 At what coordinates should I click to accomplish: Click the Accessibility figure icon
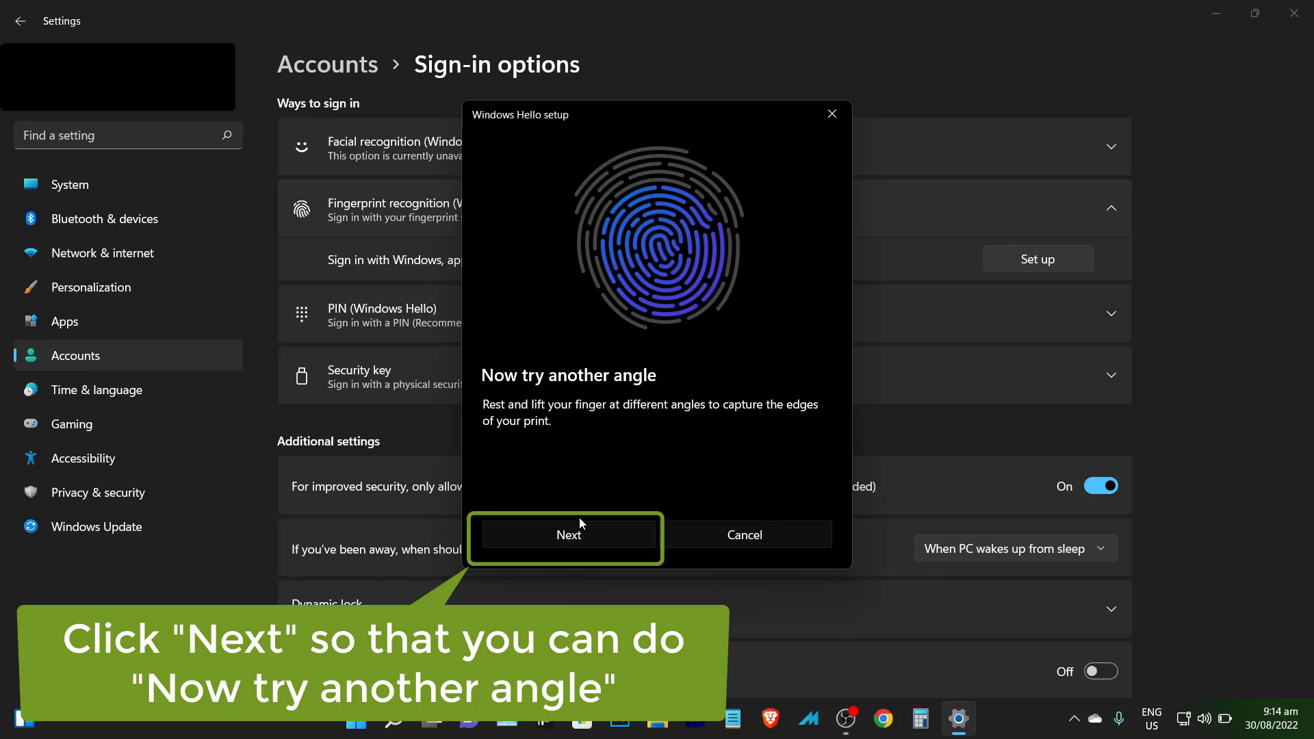click(31, 458)
